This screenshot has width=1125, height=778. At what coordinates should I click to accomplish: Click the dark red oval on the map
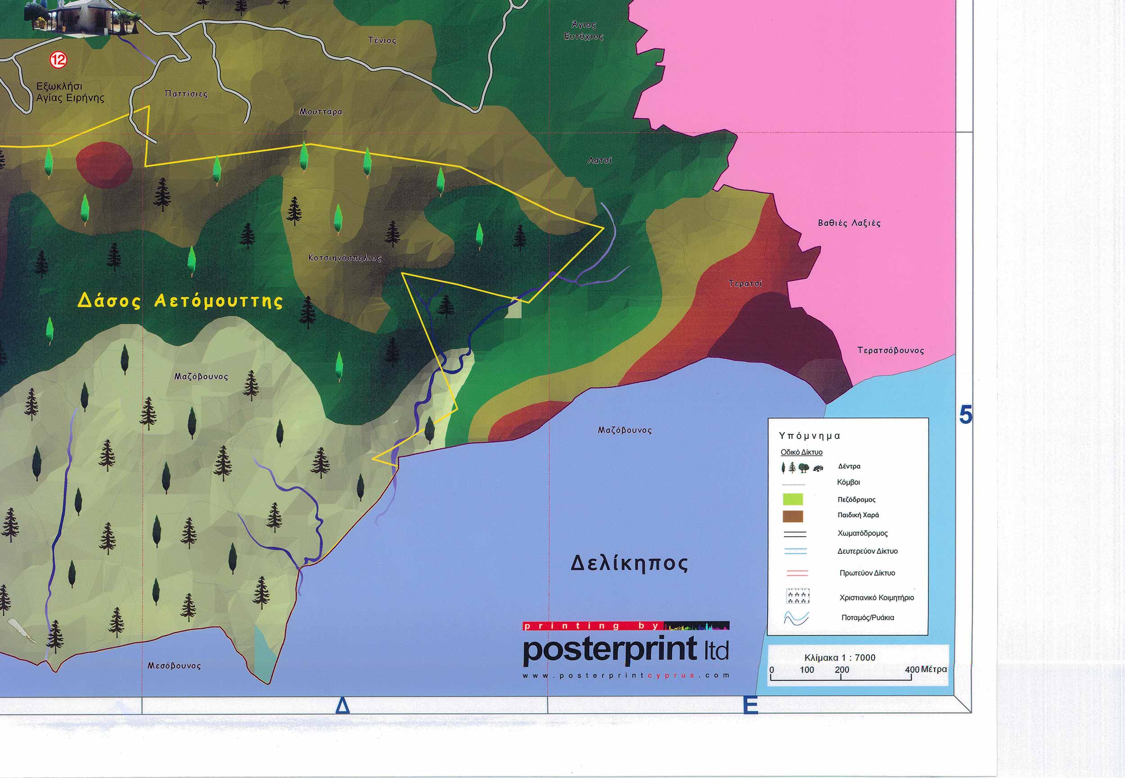[x=104, y=165]
